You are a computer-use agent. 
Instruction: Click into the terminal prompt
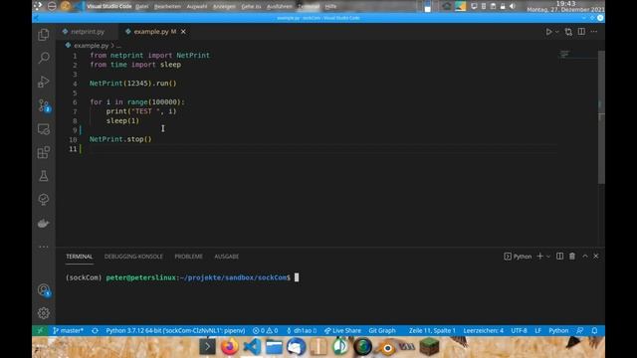pyautogui.click(x=297, y=277)
